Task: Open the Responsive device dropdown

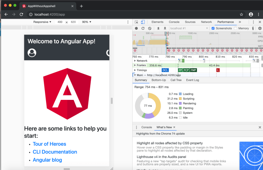Action: [42, 22]
